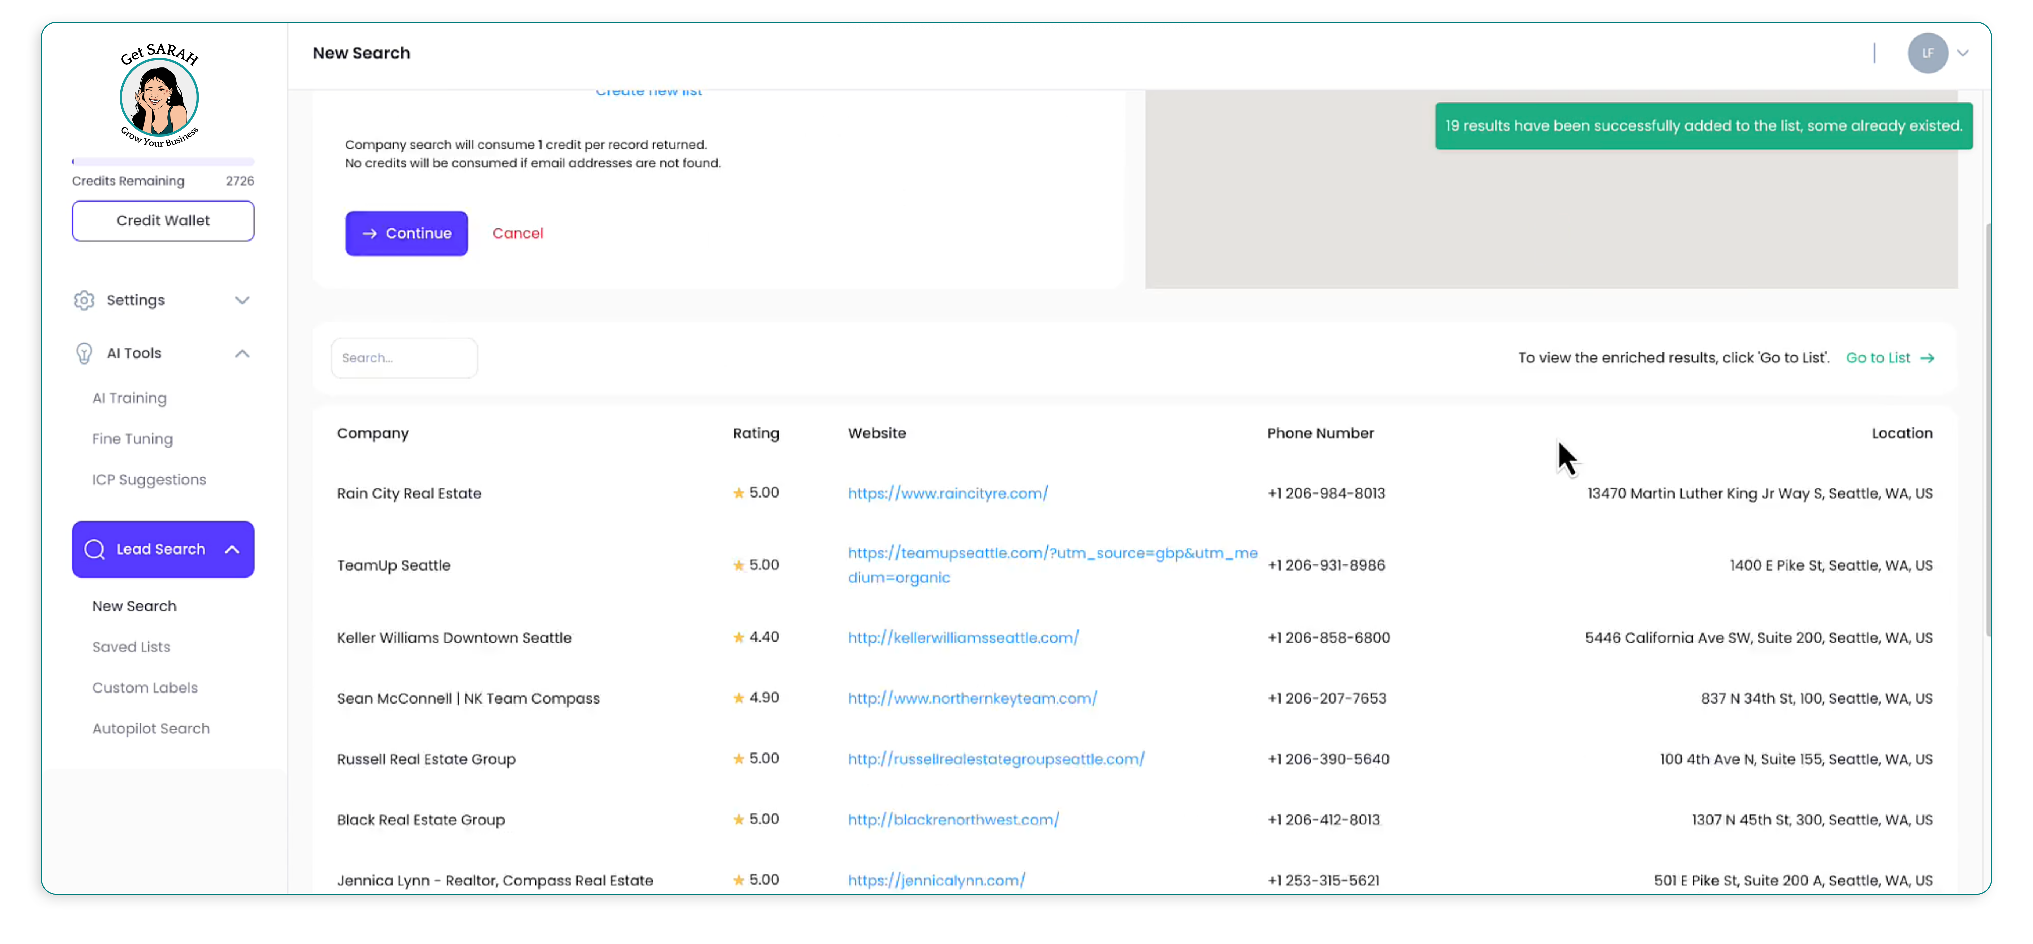The width and height of the screenshot is (2033, 944).
Task: Click Sean McConnell | NK Team Compass
Action: [468, 699]
